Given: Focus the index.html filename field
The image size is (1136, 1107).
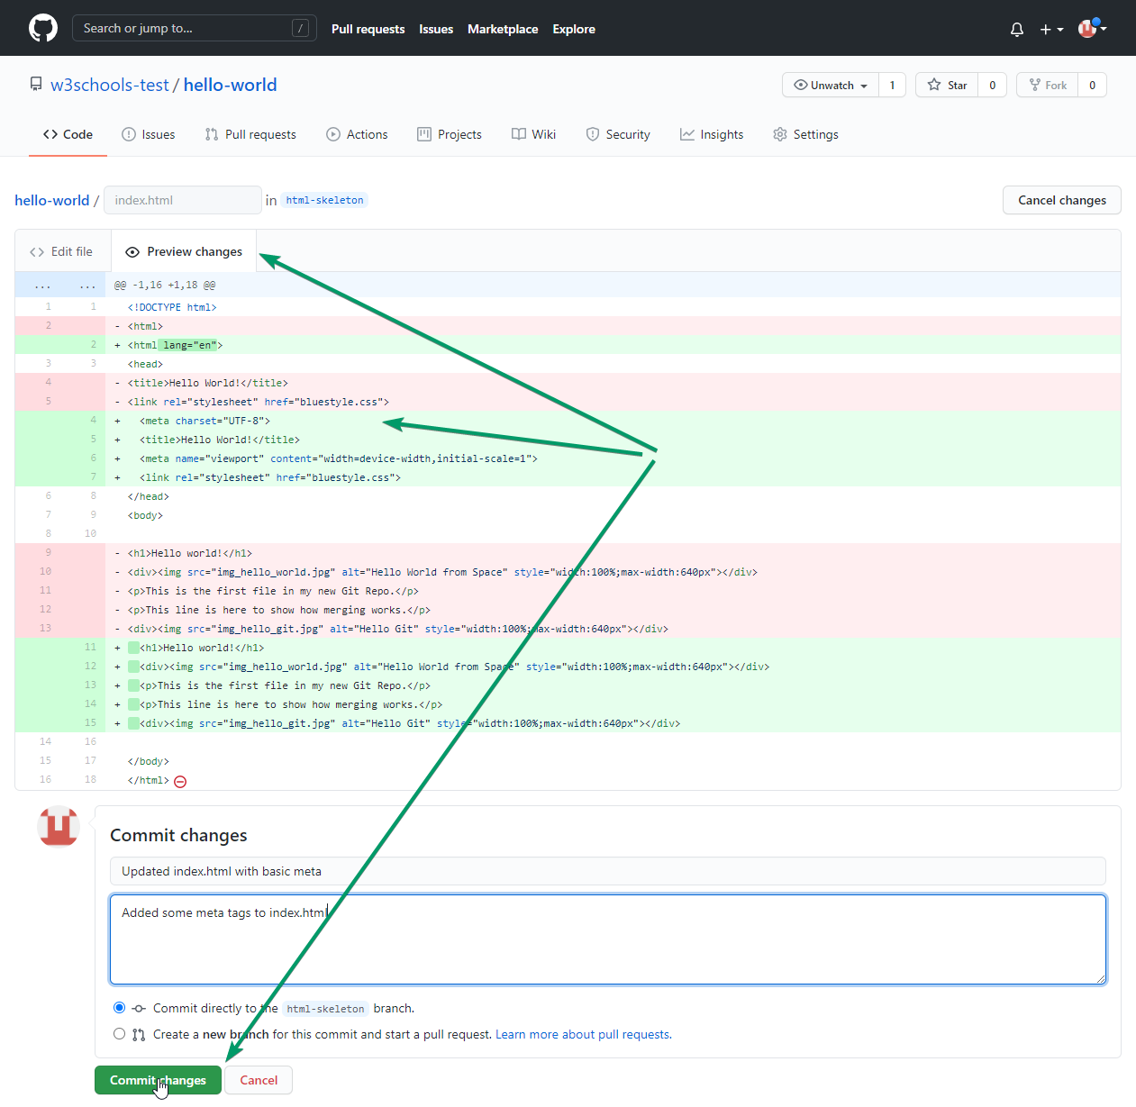Looking at the screenshot, I should coord(183,200).
